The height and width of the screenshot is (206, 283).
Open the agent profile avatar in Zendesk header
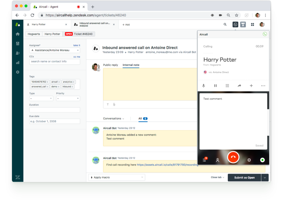[x=262, y=24]
